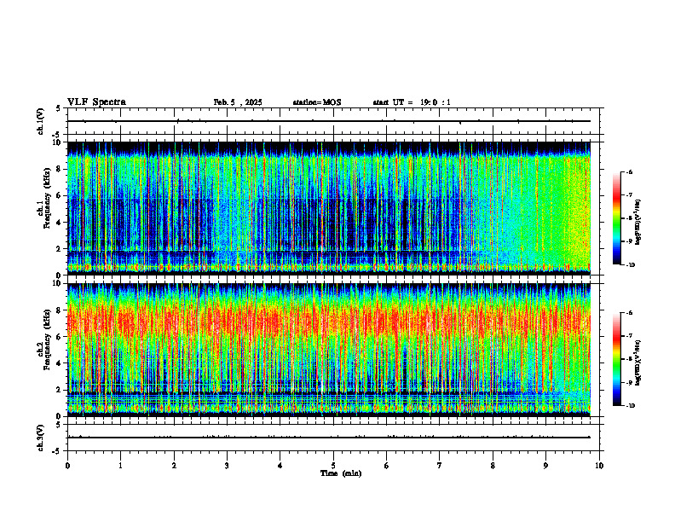The width and height of the screenshot is (675, 522).
Task: Click the ch.2 color scale bar
Action: 617,359
